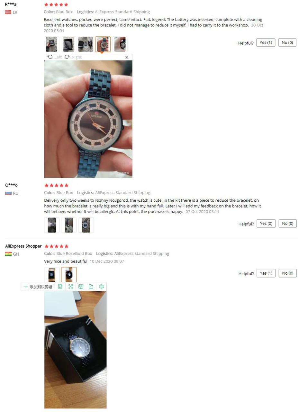Viewport: 299px width, 412px height.
Task: Click the share export arrow icon
Action: tap(91, 287)
